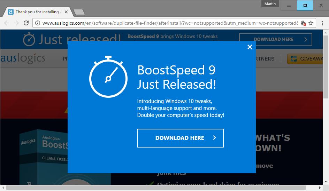This screenshot has height=191, width=329.
Task: Close the 'Thank you for installing' tab
Action: point(66,12)
